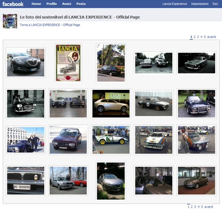Go to page 2 in bottom pagination
The image size is (222, 211).
point(192,207)
